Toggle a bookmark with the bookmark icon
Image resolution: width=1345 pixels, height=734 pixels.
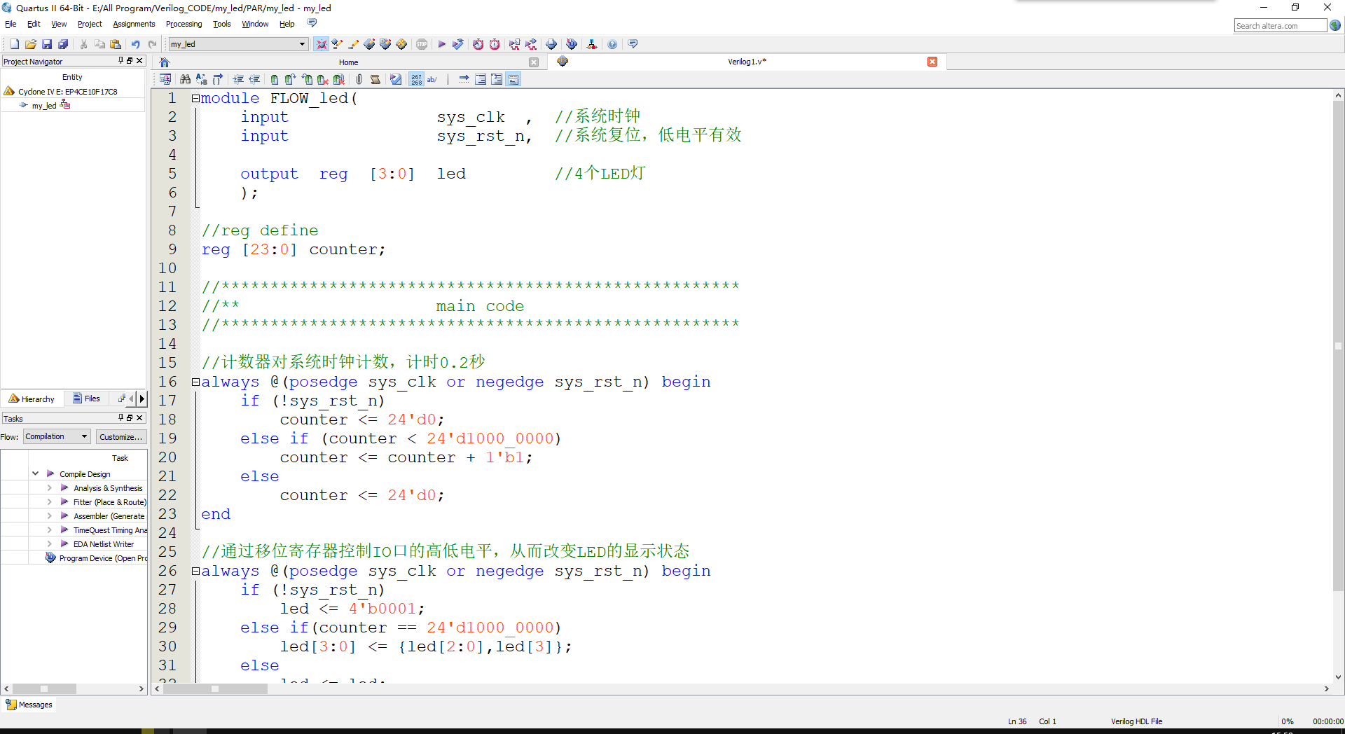274,79
